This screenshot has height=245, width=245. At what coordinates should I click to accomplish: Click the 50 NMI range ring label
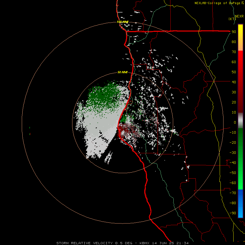pyautogui.click(x=122, y=72)
